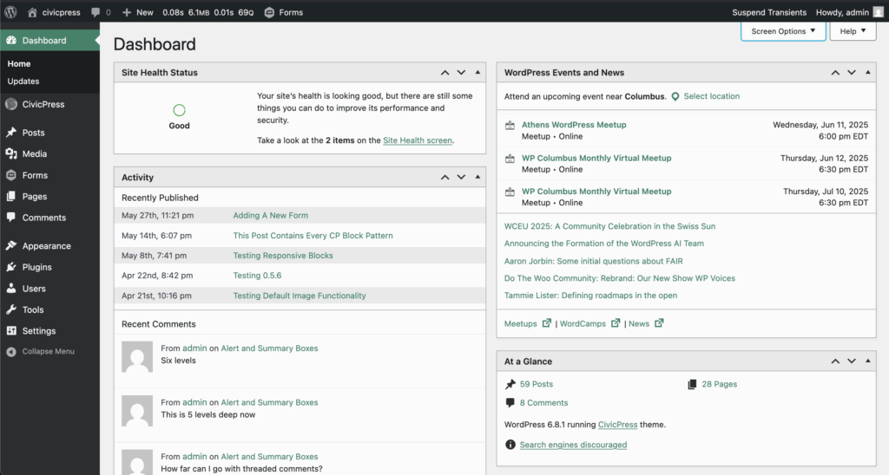Open Thursday, Jun 12 WP Columbus Meetup
Screen dimensions: 889x475
click(596, 158)
